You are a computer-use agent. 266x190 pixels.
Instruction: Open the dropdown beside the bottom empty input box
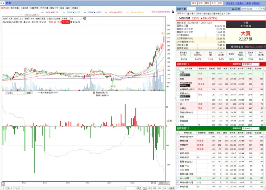[x=136, y=188]
